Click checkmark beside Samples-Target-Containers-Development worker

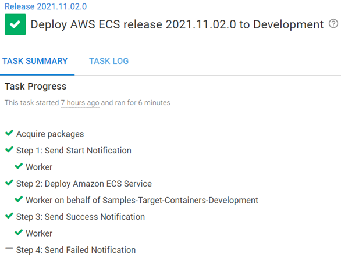click(x=19, y=199)
